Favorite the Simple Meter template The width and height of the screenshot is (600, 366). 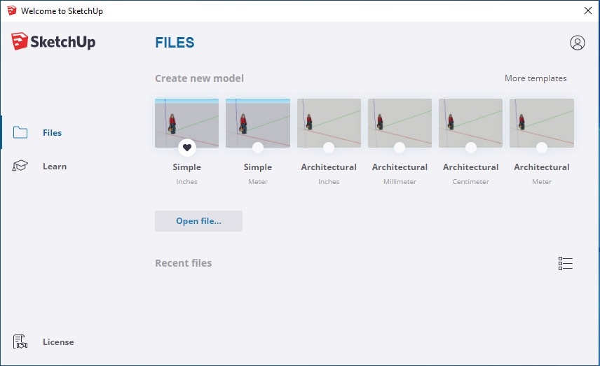[x=258, y=148]
